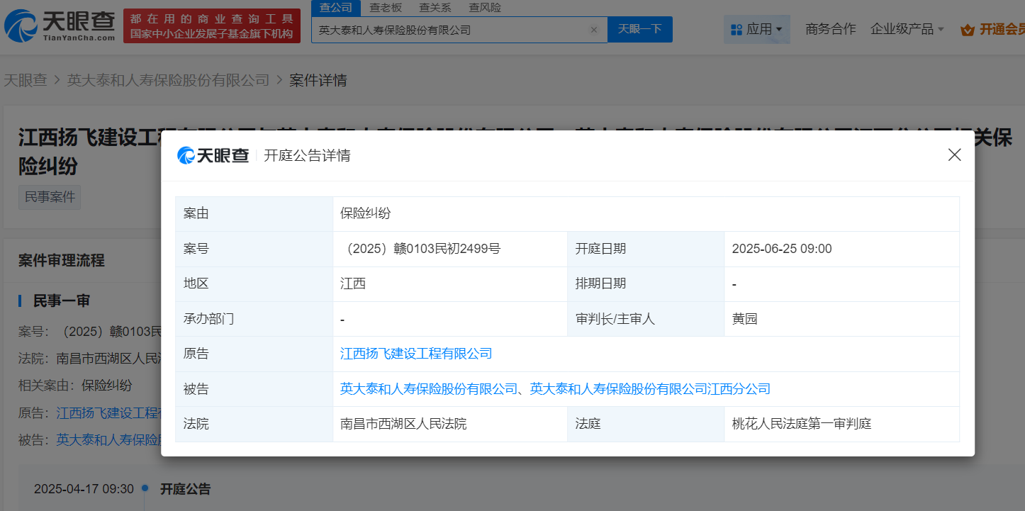Image resolution: width=1025 pixels, height=511 pixels.
Task: Click the 民事案件 tag behind the dialog
Action: tap(50, 197)
